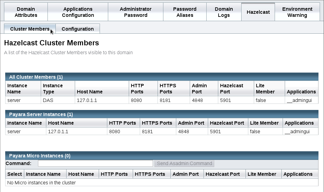The height and width of the screenshot is (192, 324).
Task: Select the Hazelcast tab
Action: coord(258,12)
